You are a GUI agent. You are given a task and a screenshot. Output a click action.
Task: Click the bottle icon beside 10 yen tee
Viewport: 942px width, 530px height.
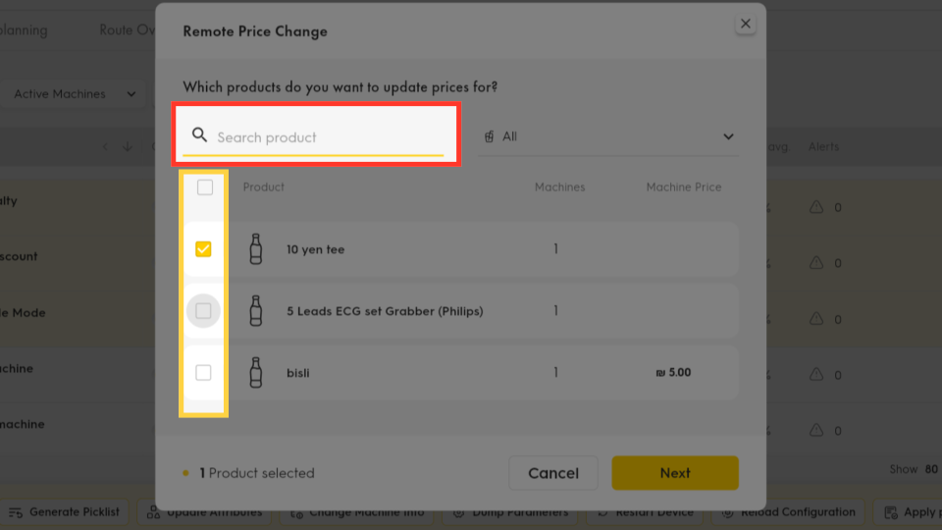point(256,248)
